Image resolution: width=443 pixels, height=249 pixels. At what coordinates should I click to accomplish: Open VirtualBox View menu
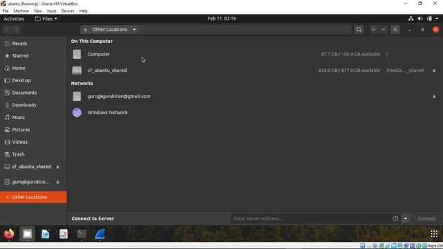click(37, 11)
